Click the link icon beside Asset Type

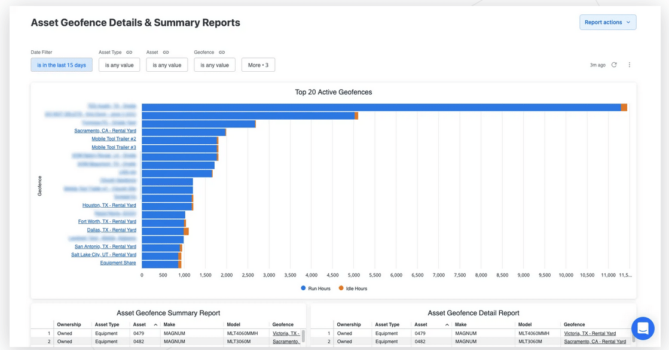coord(129,53)
